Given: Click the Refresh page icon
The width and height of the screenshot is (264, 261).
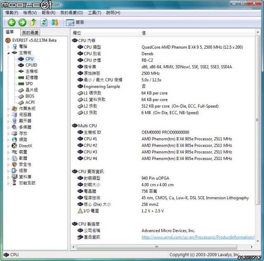Looking at the screenshot, I should [44, 22].
